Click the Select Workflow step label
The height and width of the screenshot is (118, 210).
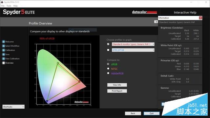[x=12, y=46]
